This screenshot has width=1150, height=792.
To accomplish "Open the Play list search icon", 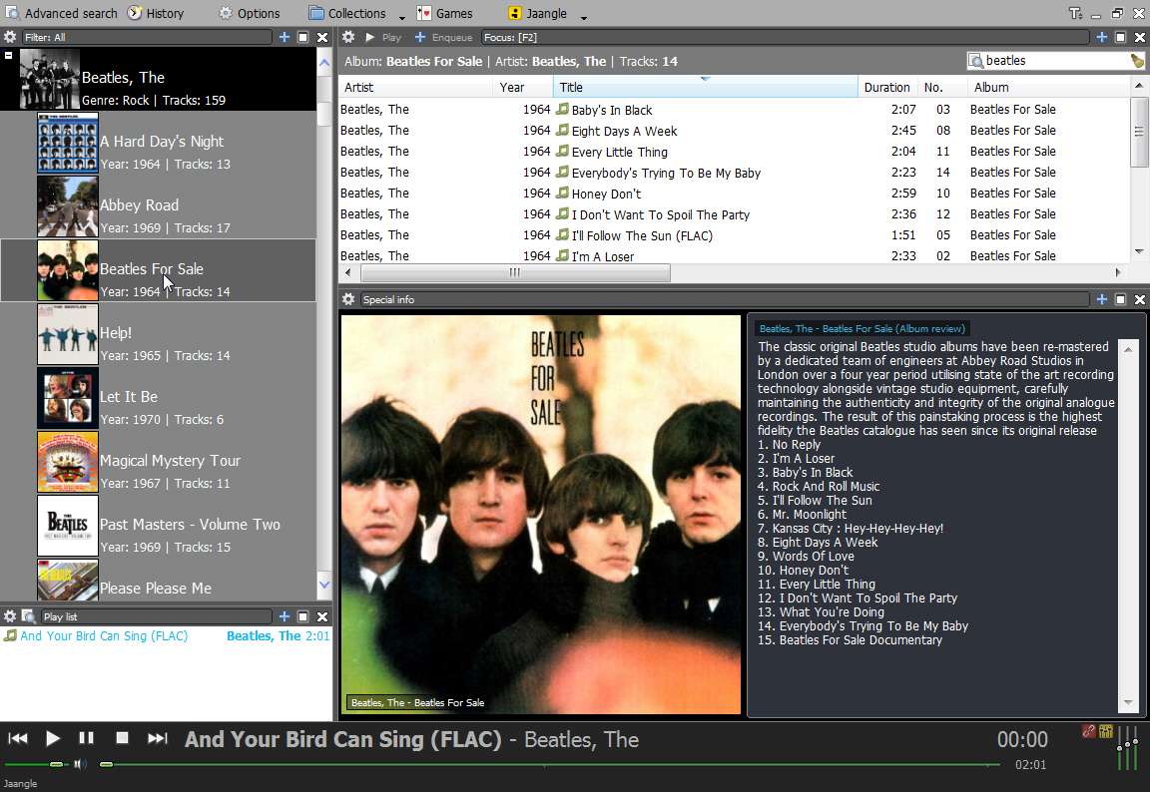I will pos(29,616).
